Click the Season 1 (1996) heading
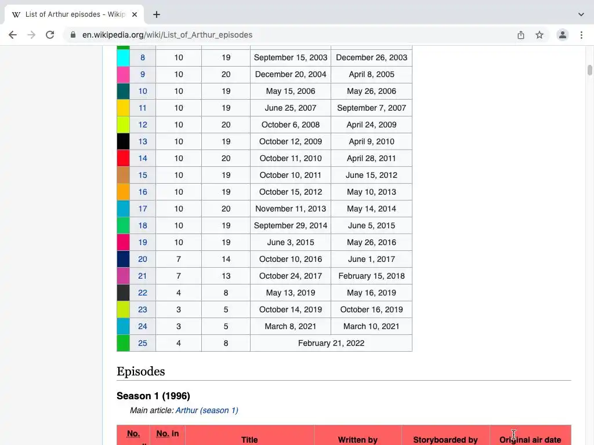This screenshot has width=594, height=445. tap(153, 396)
